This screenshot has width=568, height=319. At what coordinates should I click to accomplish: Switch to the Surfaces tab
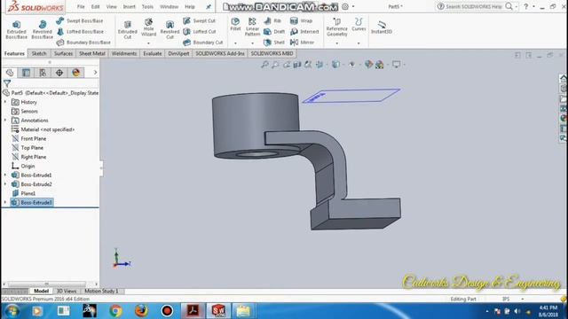63,53
